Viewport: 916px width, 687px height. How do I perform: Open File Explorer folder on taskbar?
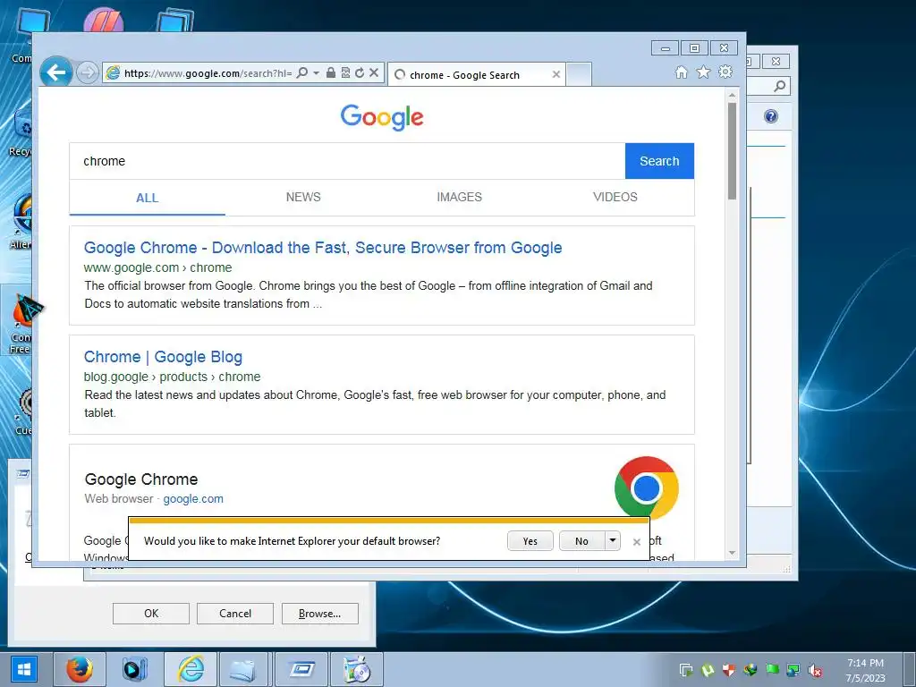click(x=243, y=669)
